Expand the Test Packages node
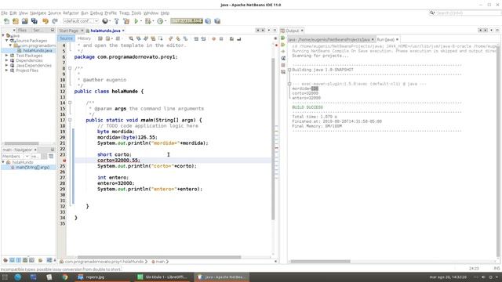The height and width of the screenshot is (282, 502). pos(7,56)
